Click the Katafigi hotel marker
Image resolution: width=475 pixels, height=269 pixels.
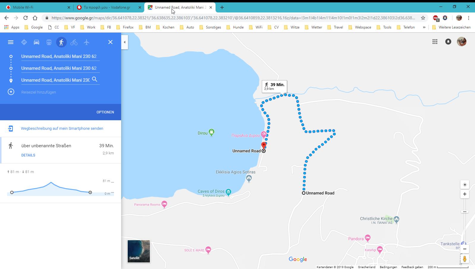pyautogui.click(x=380, y=249)
